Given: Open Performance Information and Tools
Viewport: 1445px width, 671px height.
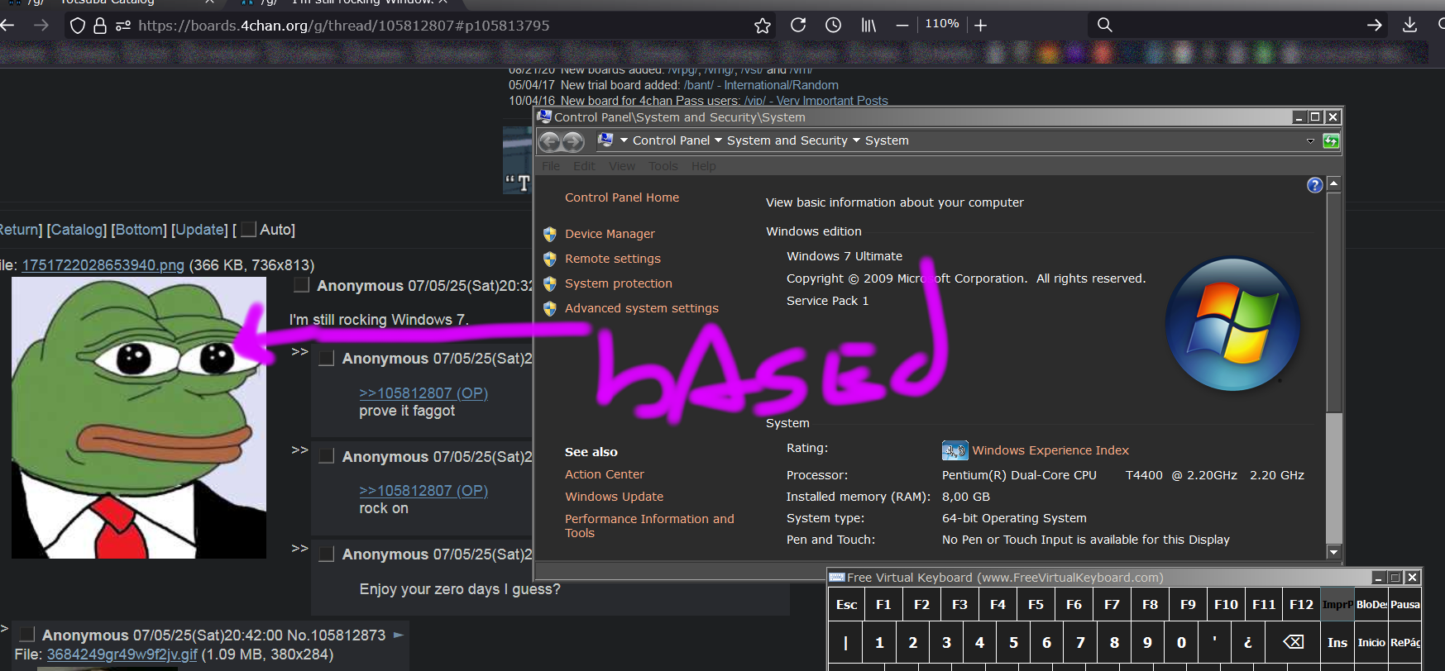Looking at the screenshot, I should pyautogui.click(x=649, y=526).
